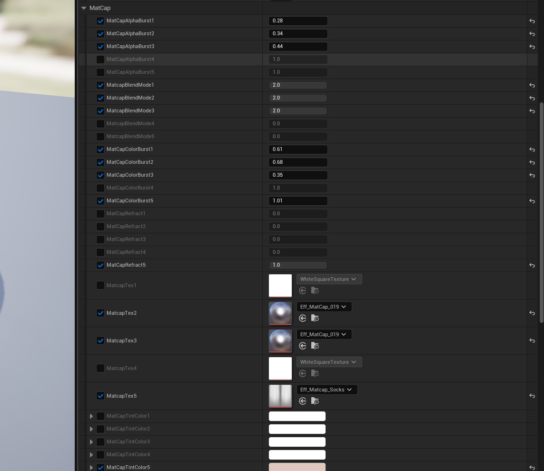This screenshot has height=471, width=544.
Task: Click the MatCapColorBurst1 value field
Action: 298,150
